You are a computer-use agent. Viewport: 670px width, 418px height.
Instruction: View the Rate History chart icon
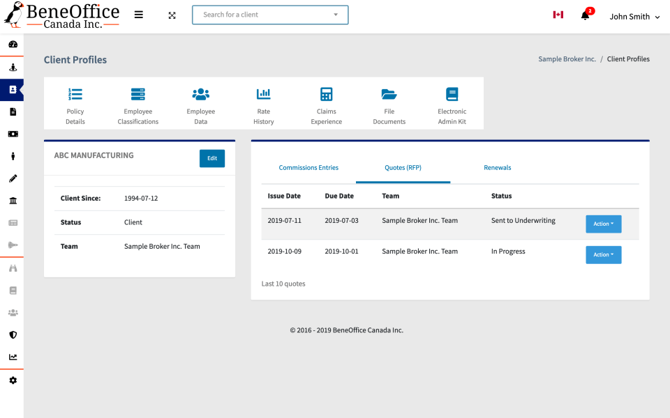click(x=263, y=103)
